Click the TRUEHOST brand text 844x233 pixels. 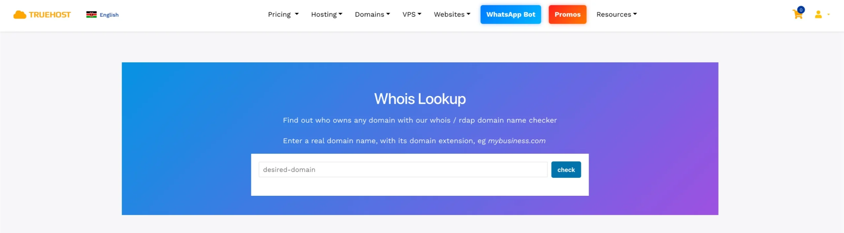coord(50,15)
